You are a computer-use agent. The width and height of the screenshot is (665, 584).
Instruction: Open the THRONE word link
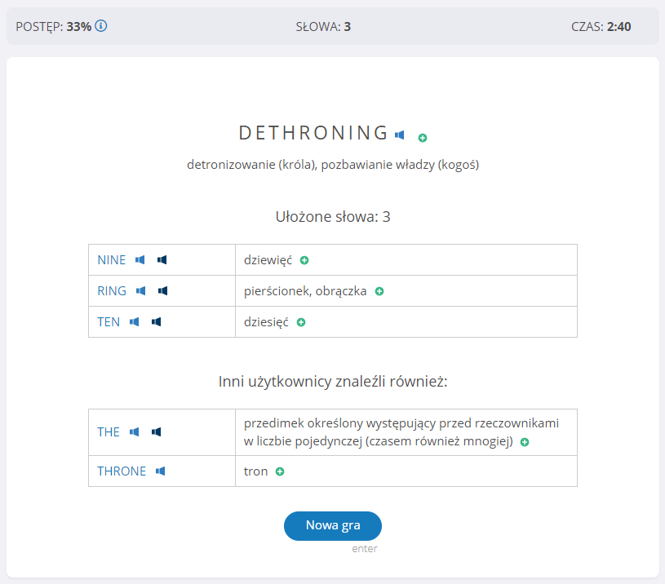click(x=122, y=471)
